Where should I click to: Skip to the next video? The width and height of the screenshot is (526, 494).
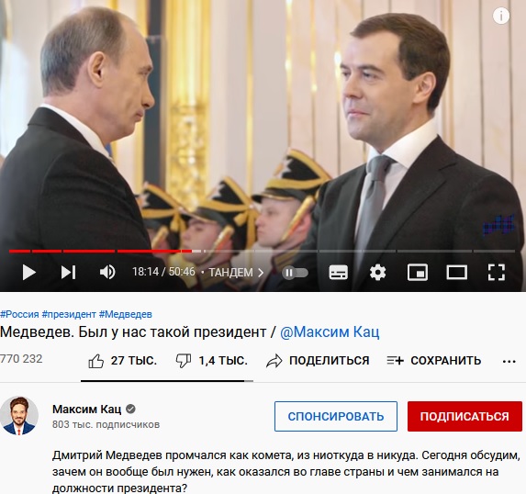click(68, 272)
